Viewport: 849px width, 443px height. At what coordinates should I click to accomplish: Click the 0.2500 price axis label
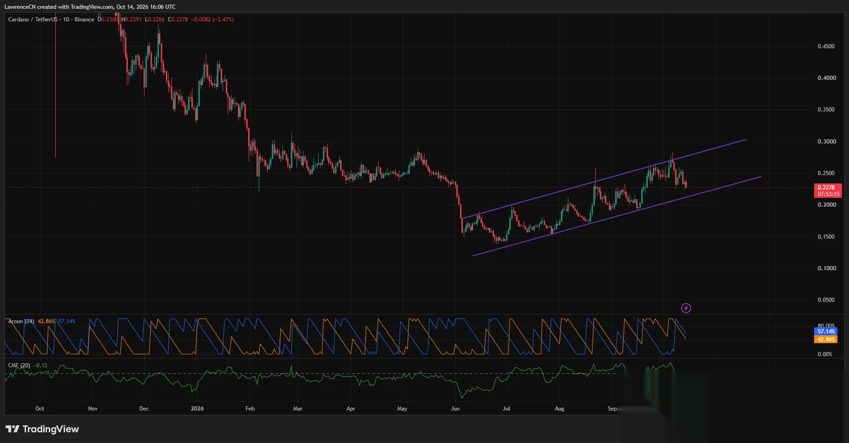pyautogui.click(x=826, y=173)
